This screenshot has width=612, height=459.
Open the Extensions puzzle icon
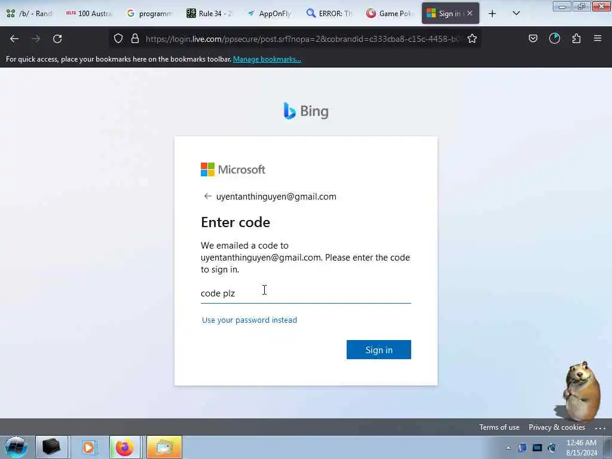(576, 38)
